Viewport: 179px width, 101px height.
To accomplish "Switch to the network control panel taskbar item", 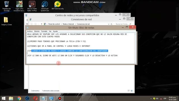I will pyautogui.click(x=51, y=98).
